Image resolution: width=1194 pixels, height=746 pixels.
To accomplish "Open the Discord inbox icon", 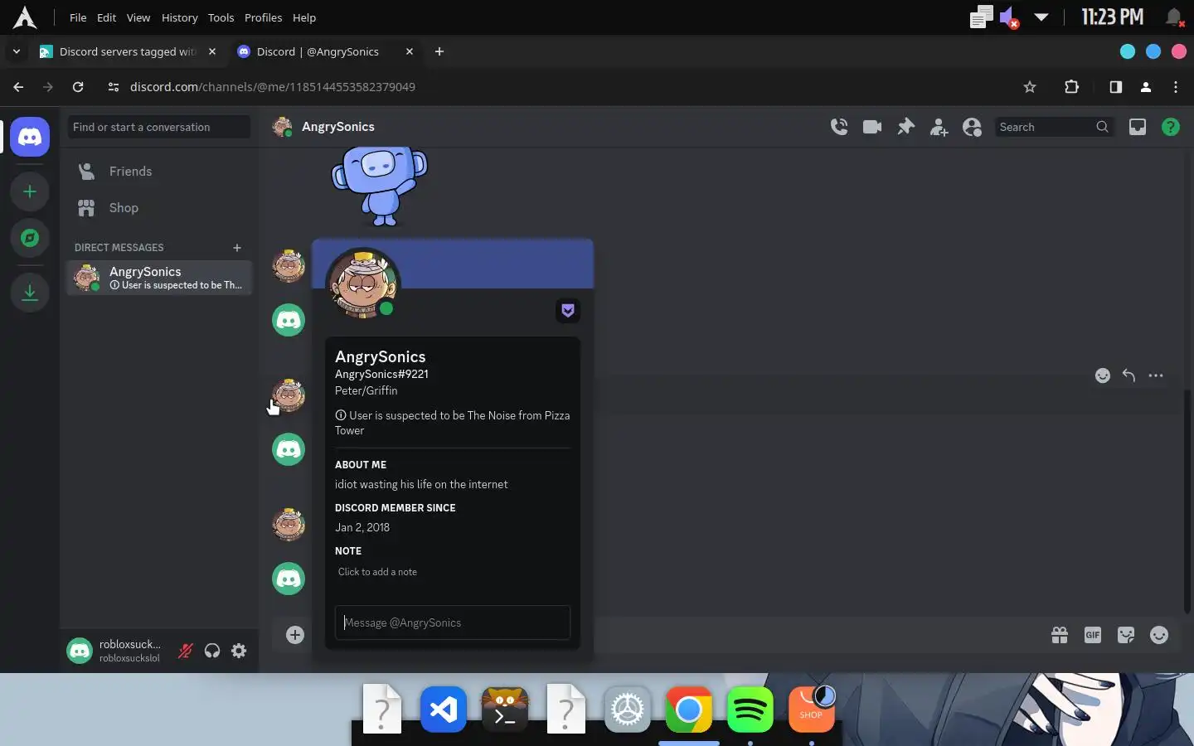I will (x=1138, y=127).
